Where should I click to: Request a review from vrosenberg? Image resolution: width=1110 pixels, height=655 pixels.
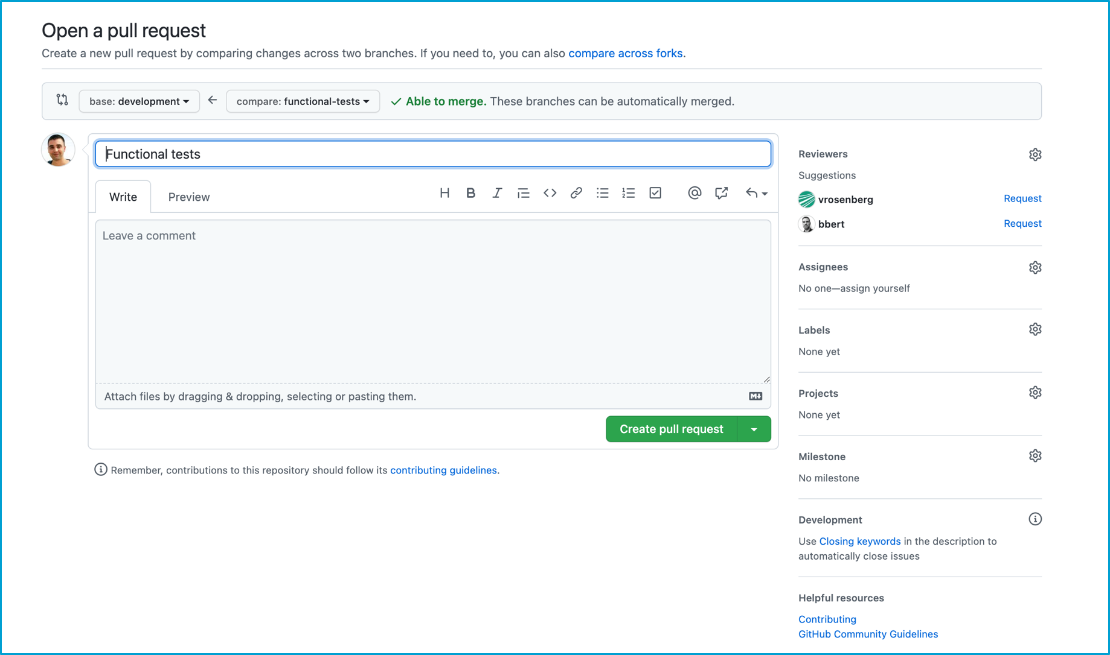pos(1022,198)
